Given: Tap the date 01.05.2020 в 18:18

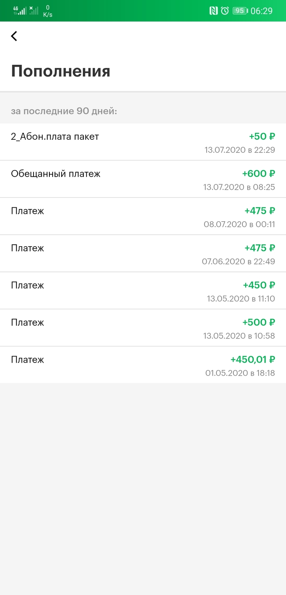Looking at the screenshot, I should click(240, 373).
